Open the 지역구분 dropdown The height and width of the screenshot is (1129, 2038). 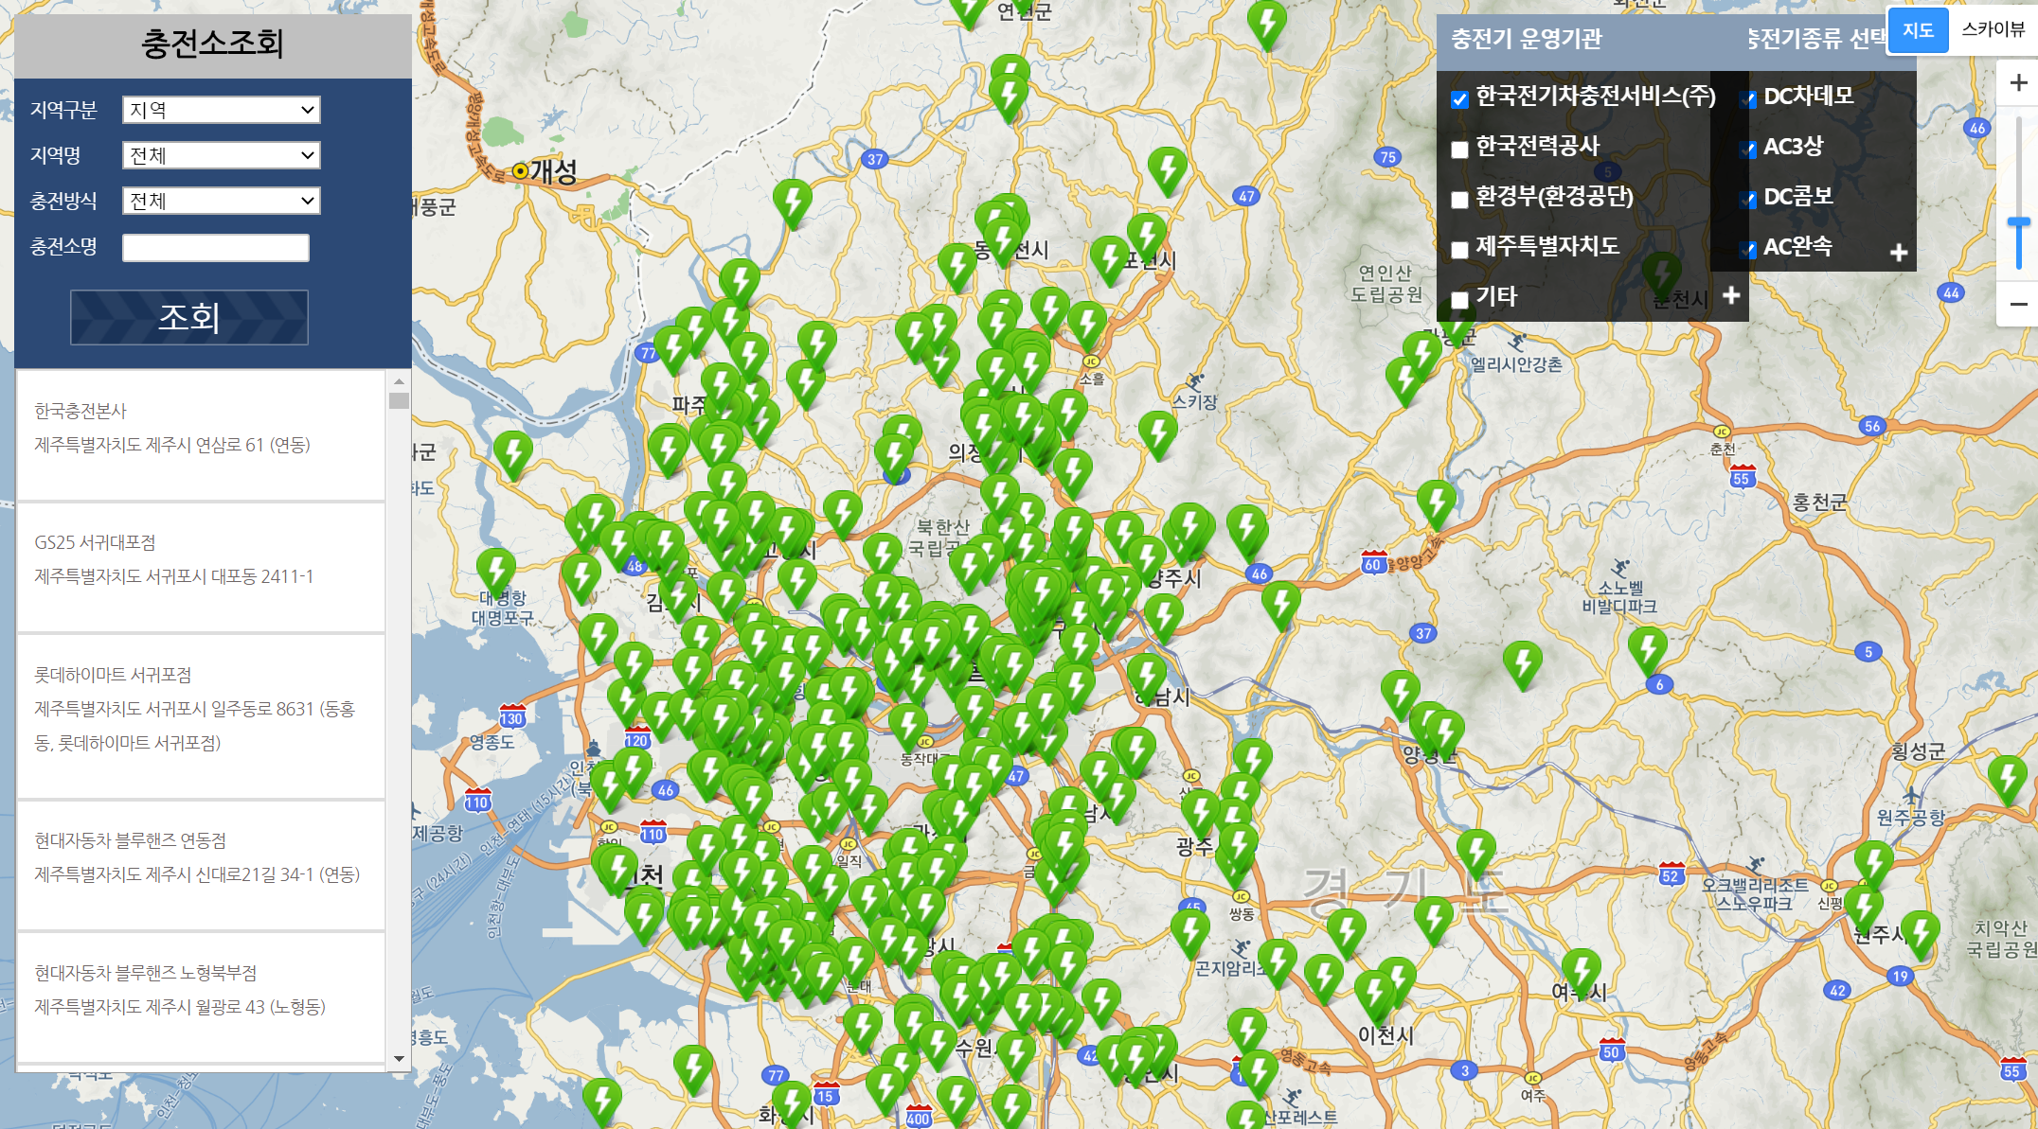point(222,110)
